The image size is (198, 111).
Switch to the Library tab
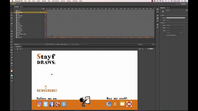click(x=168, y=8)
